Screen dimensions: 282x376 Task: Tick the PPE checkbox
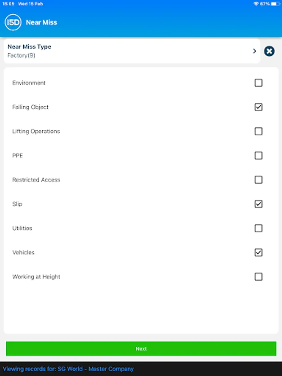tap(259, 155)
